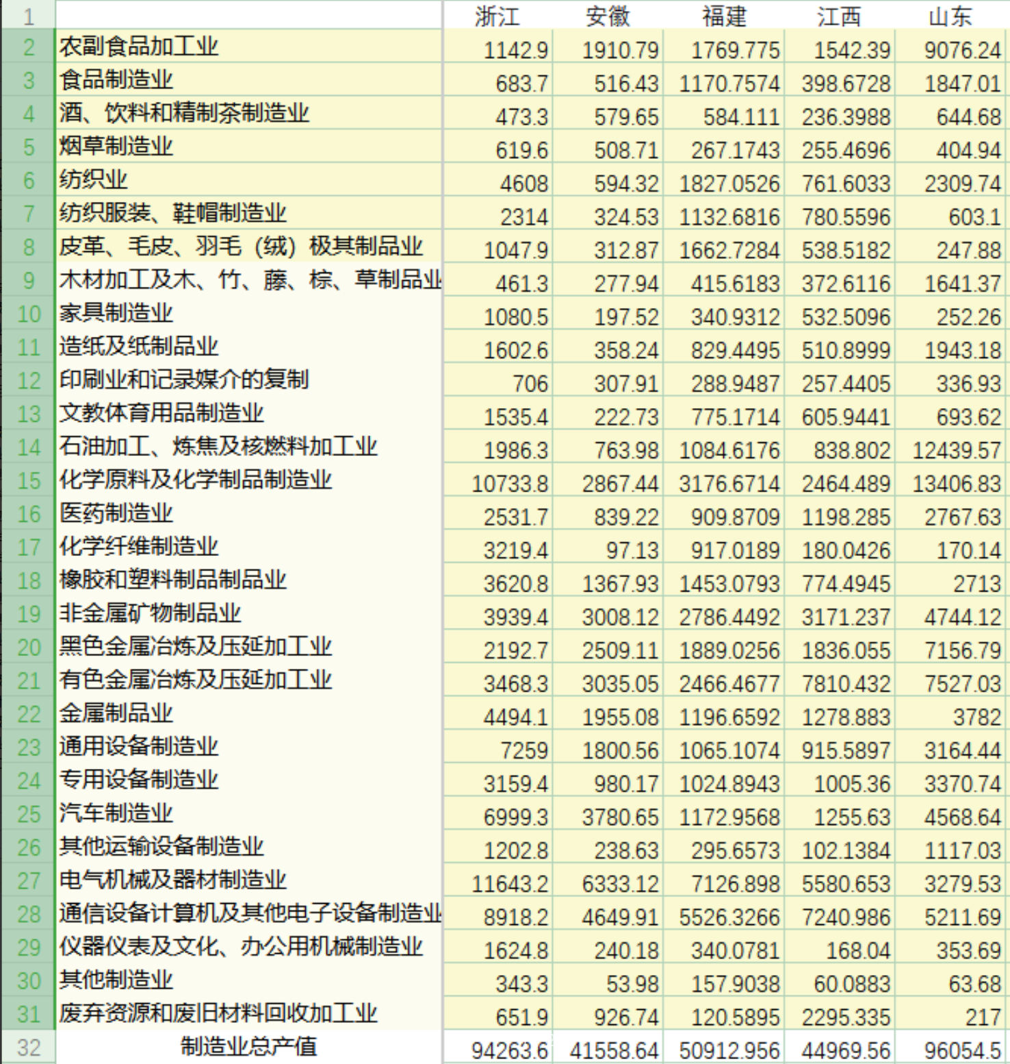Click the total cell 96054.5
Screen dimensions: 1010x1064
[962, 1050]
